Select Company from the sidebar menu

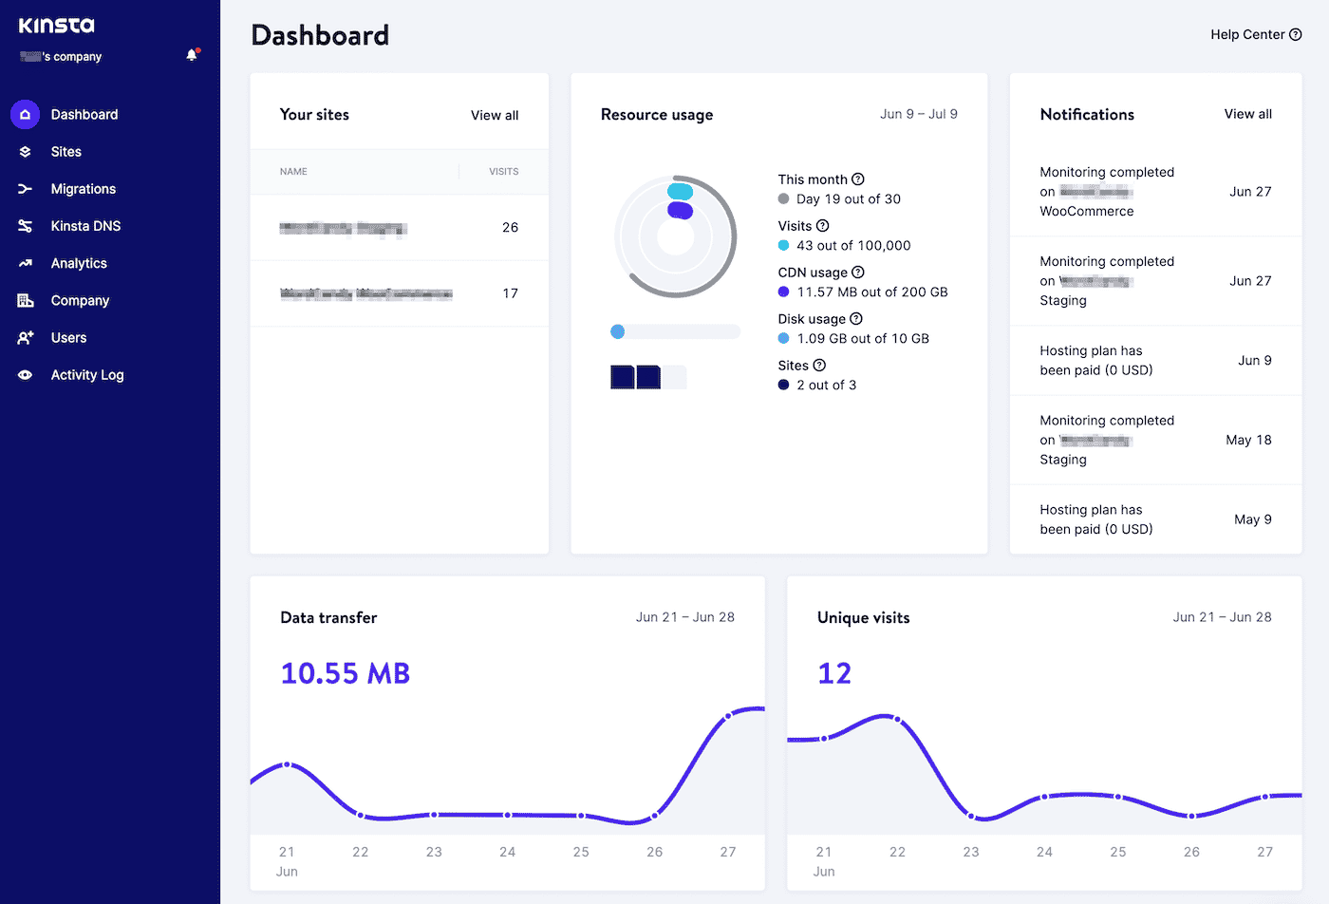(24, 300)
